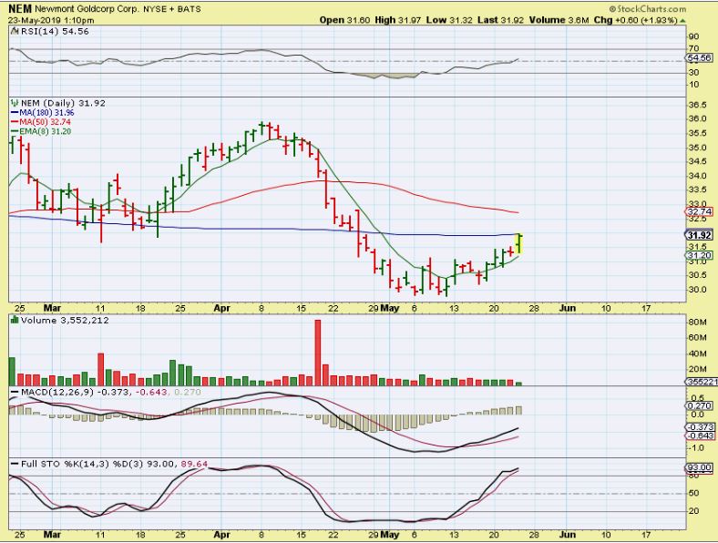The width and height of the screenshot is (718, 543).
Task: Click the MA(50) 32.74 legend text
Action: (45, 122)
